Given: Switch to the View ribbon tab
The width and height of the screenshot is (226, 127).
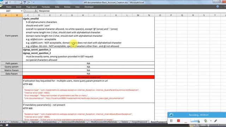Looking at the screenshot, I should 77,7.
